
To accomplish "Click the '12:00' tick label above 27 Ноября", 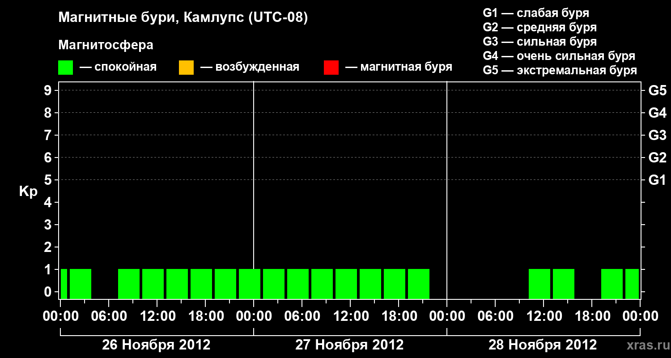I will 350,316.
